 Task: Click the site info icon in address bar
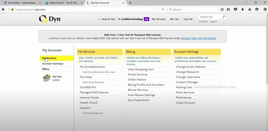(x=9, y=10)
